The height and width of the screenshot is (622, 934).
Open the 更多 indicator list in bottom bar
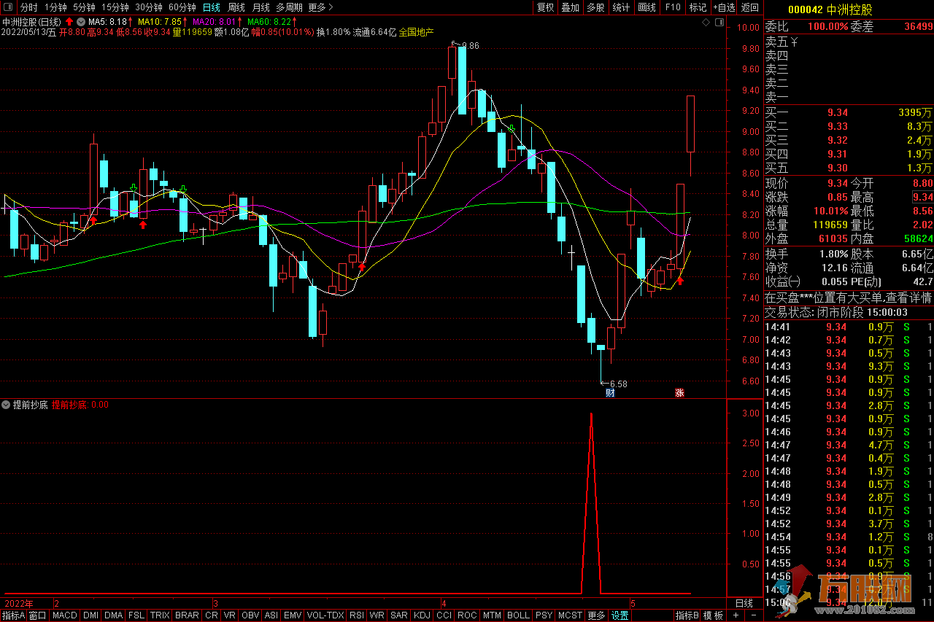pos(596,615)
